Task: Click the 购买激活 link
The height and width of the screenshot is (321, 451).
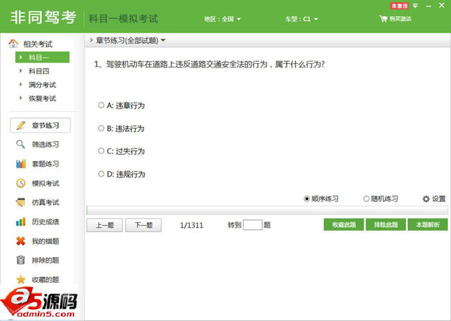Action: click(400, 19)
